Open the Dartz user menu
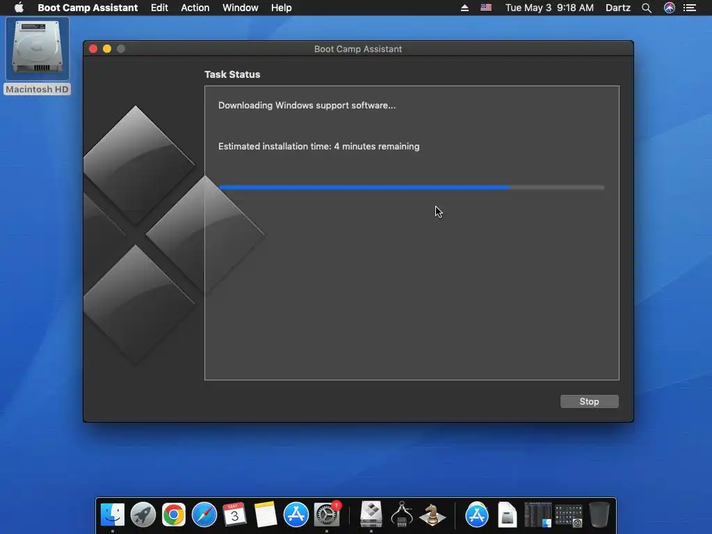Screen dimensions: 712x534 click(x=618, y=8)
